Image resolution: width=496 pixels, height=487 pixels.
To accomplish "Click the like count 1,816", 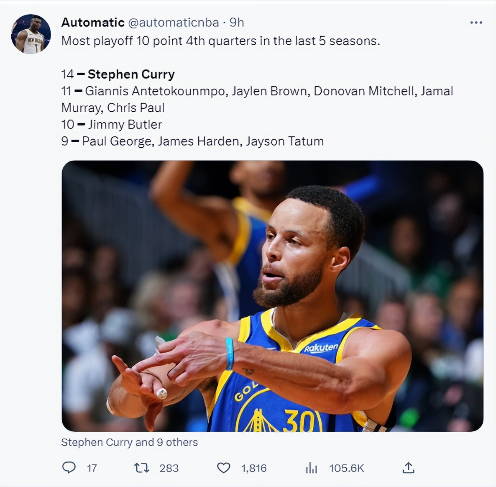I will coord(254,468).
